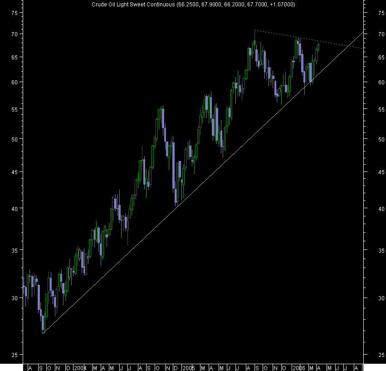Screen dimensions: 386x371
Task: Select the 30 label on the right price axis
Action: (x=381, y=298)
